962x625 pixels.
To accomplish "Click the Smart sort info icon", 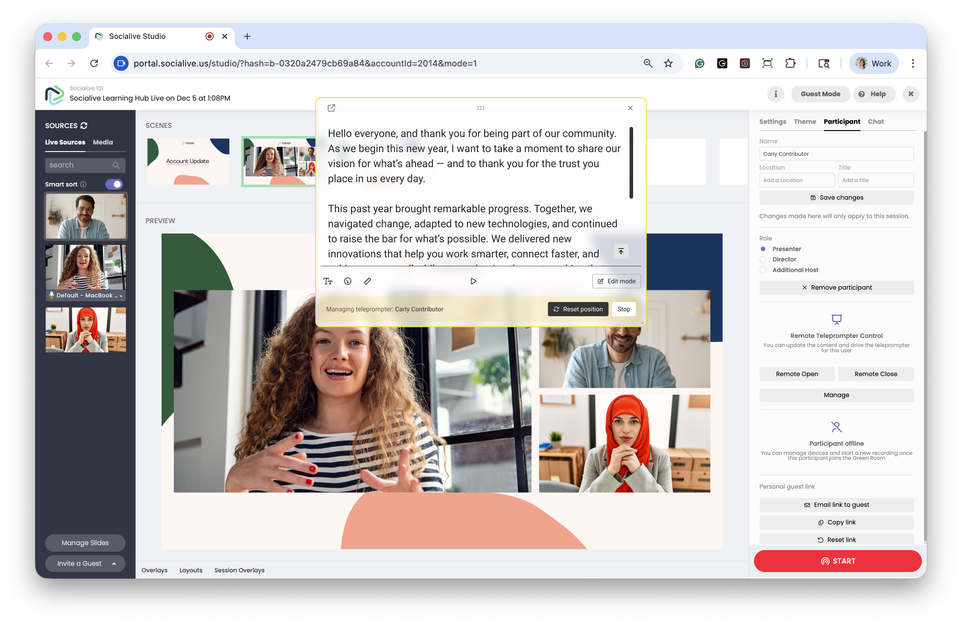I will (83, 184).
